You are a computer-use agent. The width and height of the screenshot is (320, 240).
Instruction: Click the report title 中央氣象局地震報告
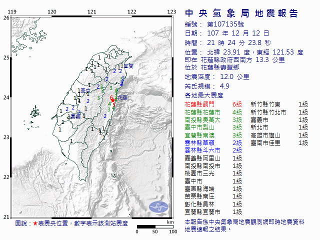click(241, 13)
